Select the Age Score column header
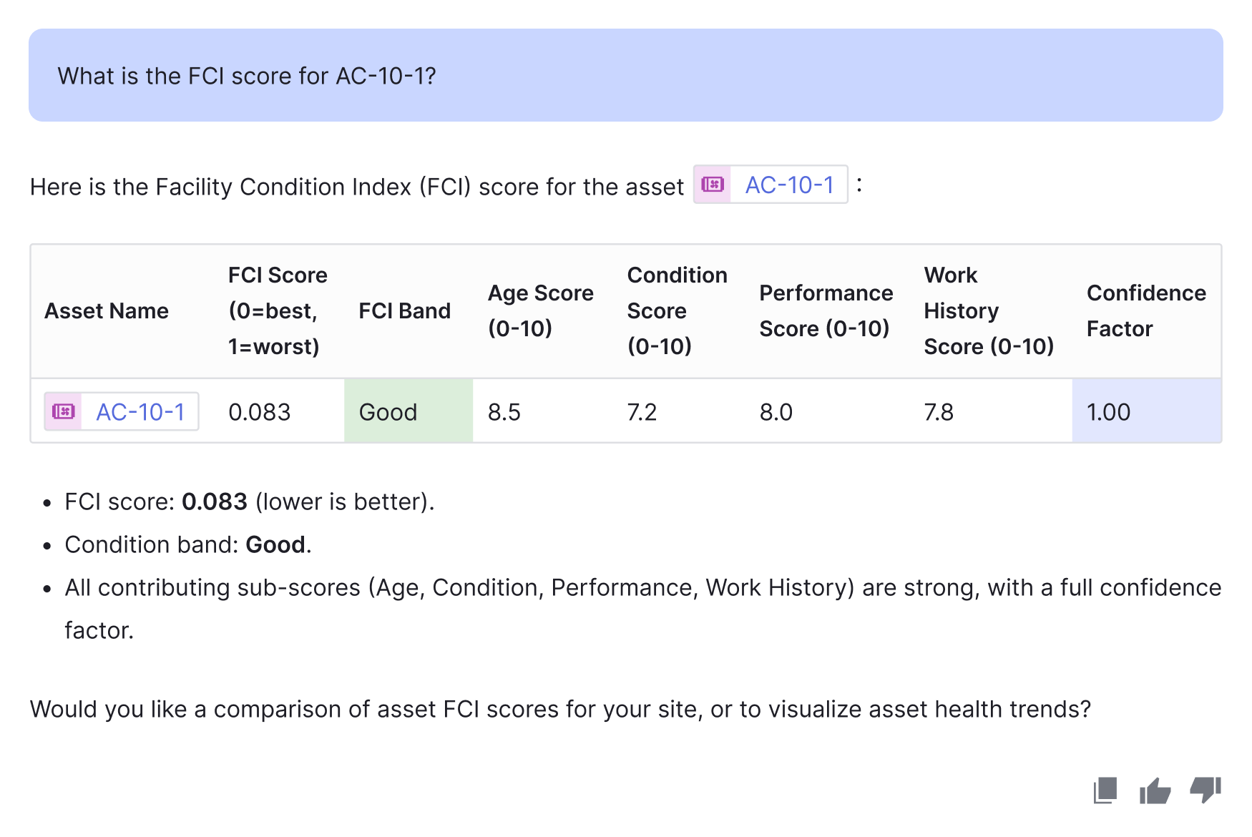1252x837 pixels. (x=541, y=310)
